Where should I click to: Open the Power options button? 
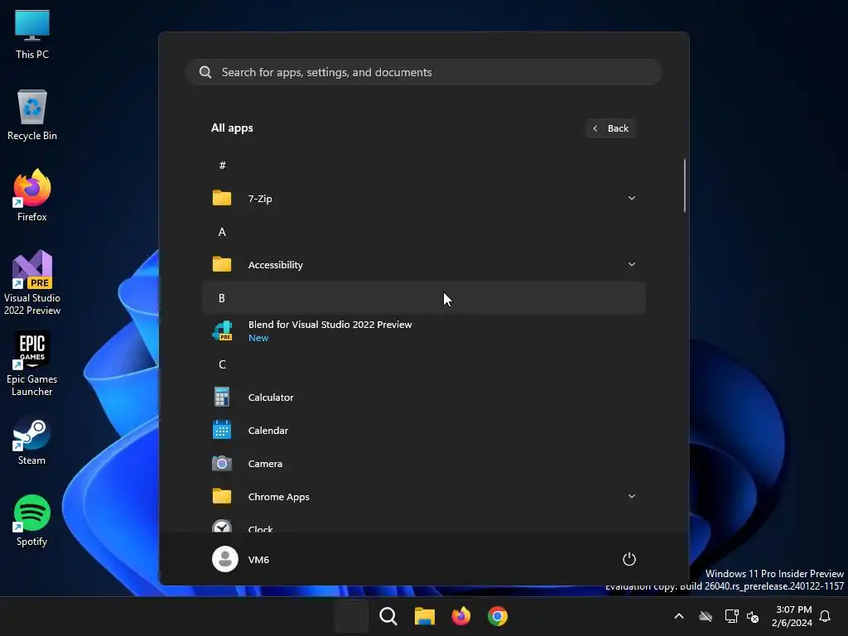629,559
